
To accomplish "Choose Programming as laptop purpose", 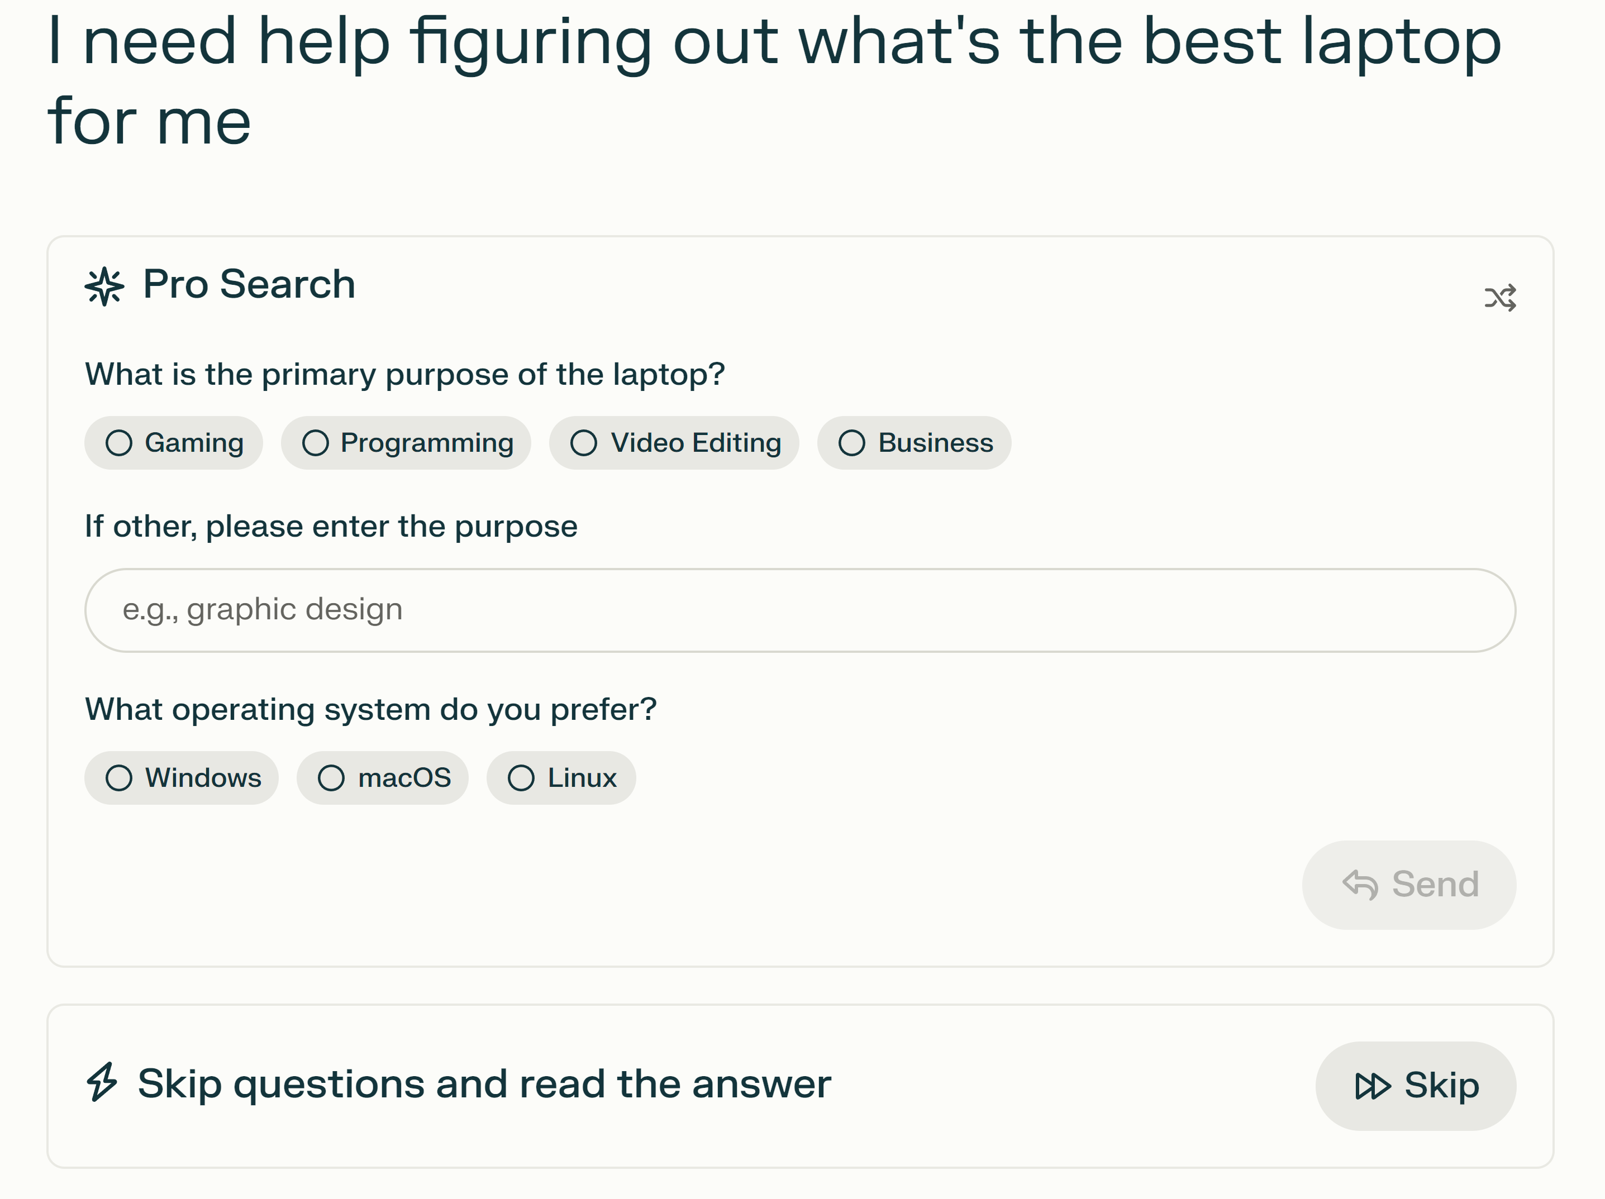I will [406, 442].
